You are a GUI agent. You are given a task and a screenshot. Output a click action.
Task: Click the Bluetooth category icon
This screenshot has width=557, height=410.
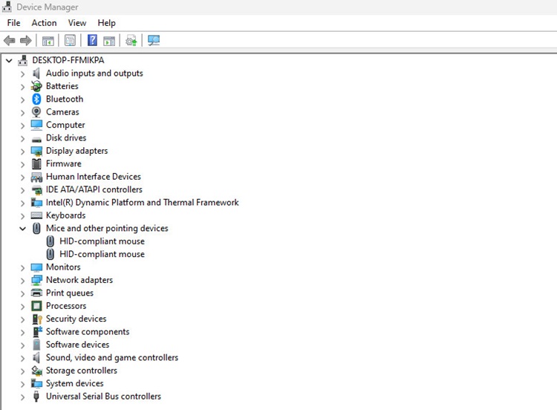point(36,99)
